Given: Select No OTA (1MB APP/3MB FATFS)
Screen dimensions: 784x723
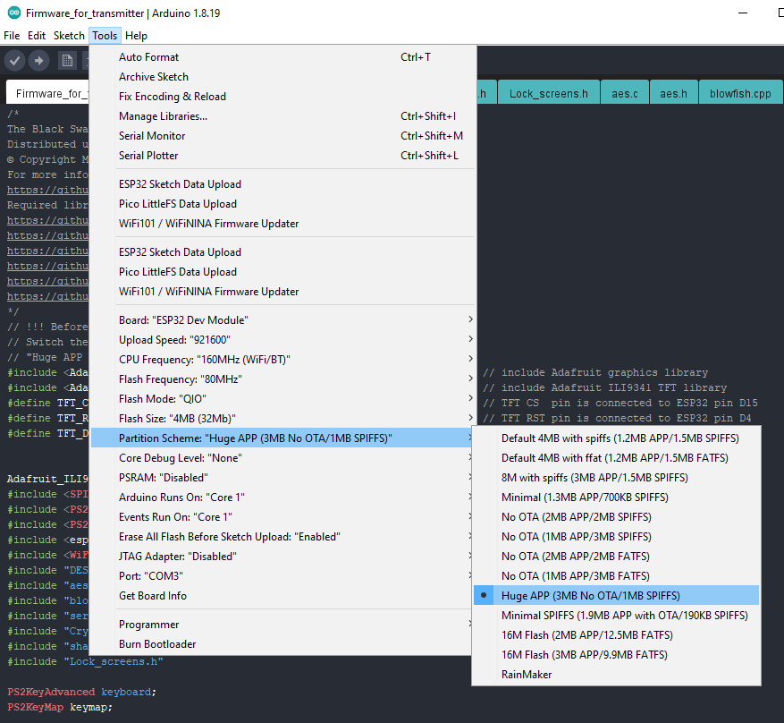Looking at the screenshot, I should 616,576.
